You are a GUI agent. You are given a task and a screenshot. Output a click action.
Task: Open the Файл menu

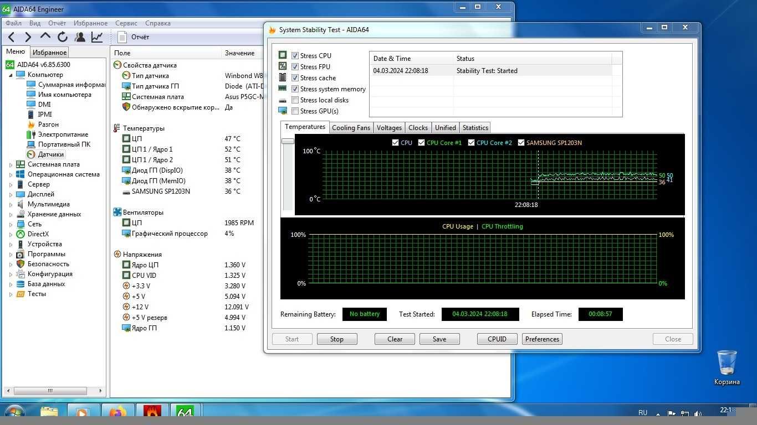click(13, 23)
